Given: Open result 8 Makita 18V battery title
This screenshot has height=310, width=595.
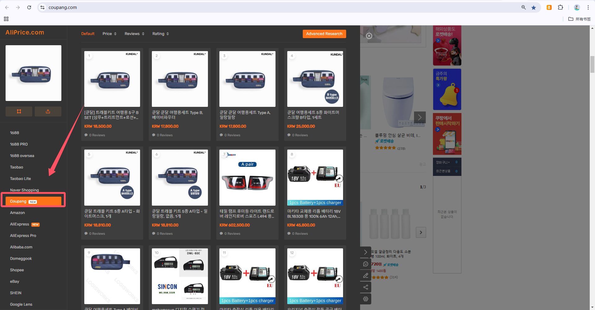Looking at the screenshot, I should pos(314,214).
